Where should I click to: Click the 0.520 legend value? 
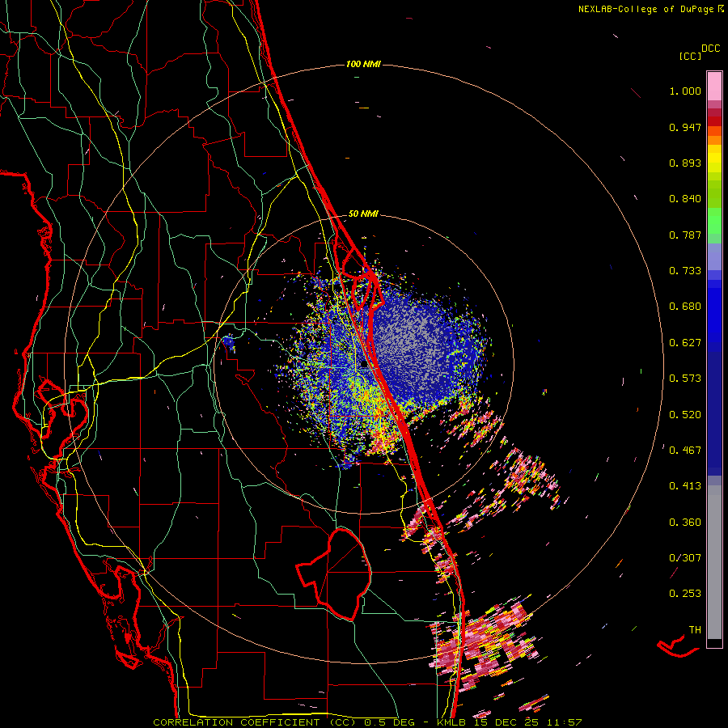[685, 415]
